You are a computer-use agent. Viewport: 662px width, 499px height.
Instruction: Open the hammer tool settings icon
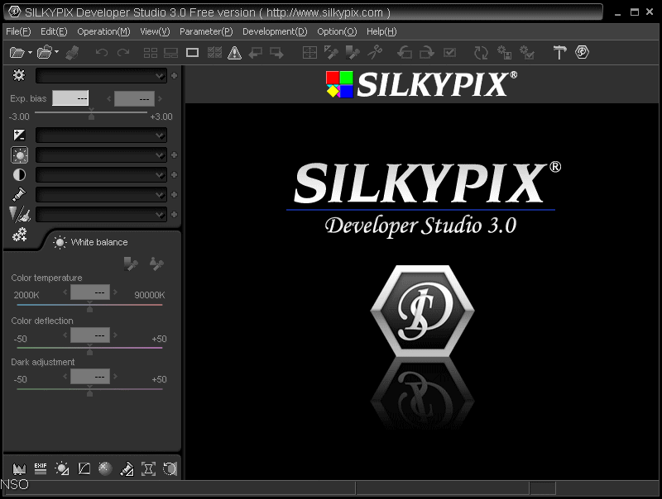click(x=560, y=53)
